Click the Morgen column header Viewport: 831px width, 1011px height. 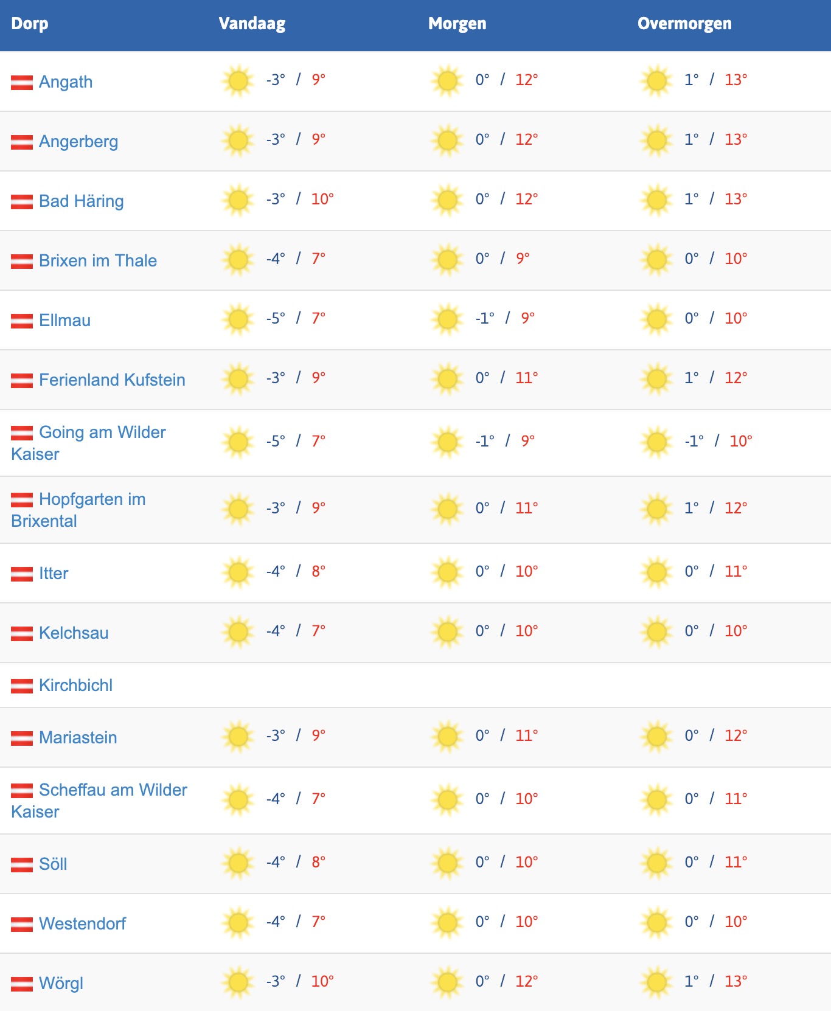coord(457,24)
